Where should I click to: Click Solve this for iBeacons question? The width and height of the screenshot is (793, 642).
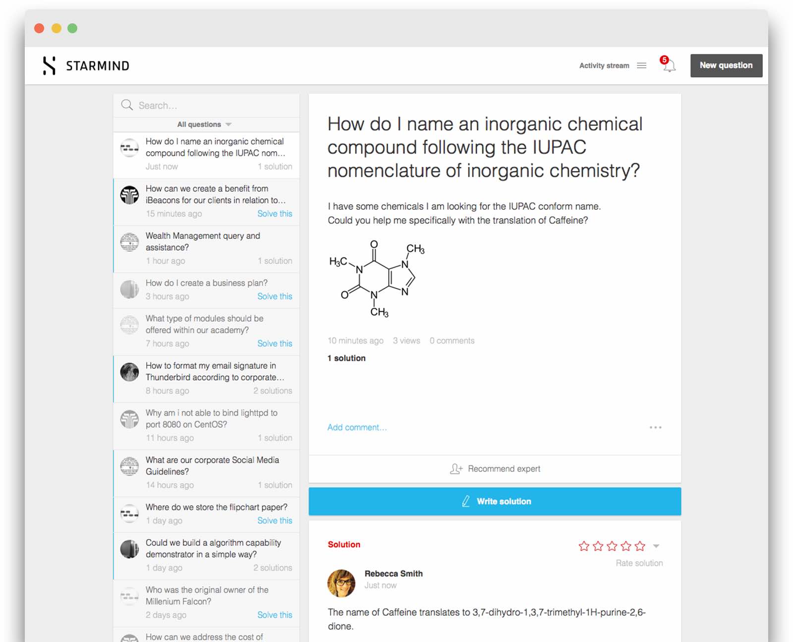(275, 214)
